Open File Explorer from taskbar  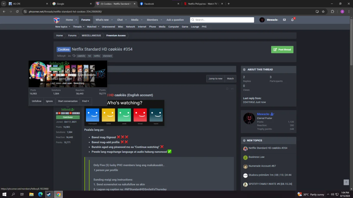tap(31, 194)
